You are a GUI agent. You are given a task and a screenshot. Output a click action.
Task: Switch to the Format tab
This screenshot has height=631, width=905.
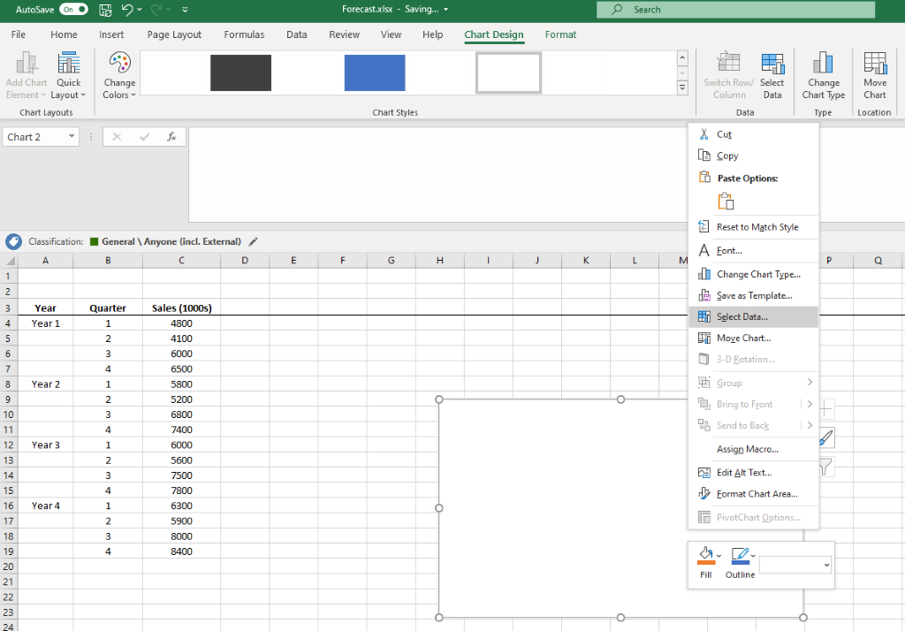(560, 34)
